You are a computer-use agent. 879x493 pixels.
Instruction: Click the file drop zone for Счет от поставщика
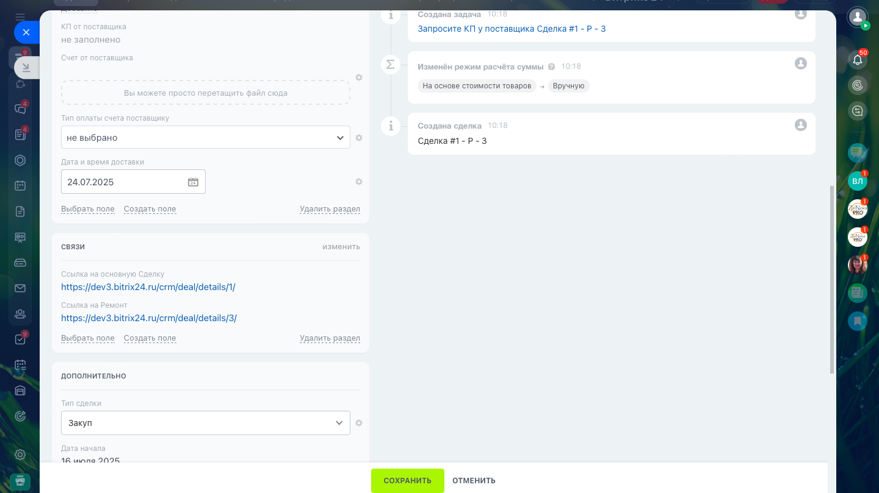tap(206, 93)
